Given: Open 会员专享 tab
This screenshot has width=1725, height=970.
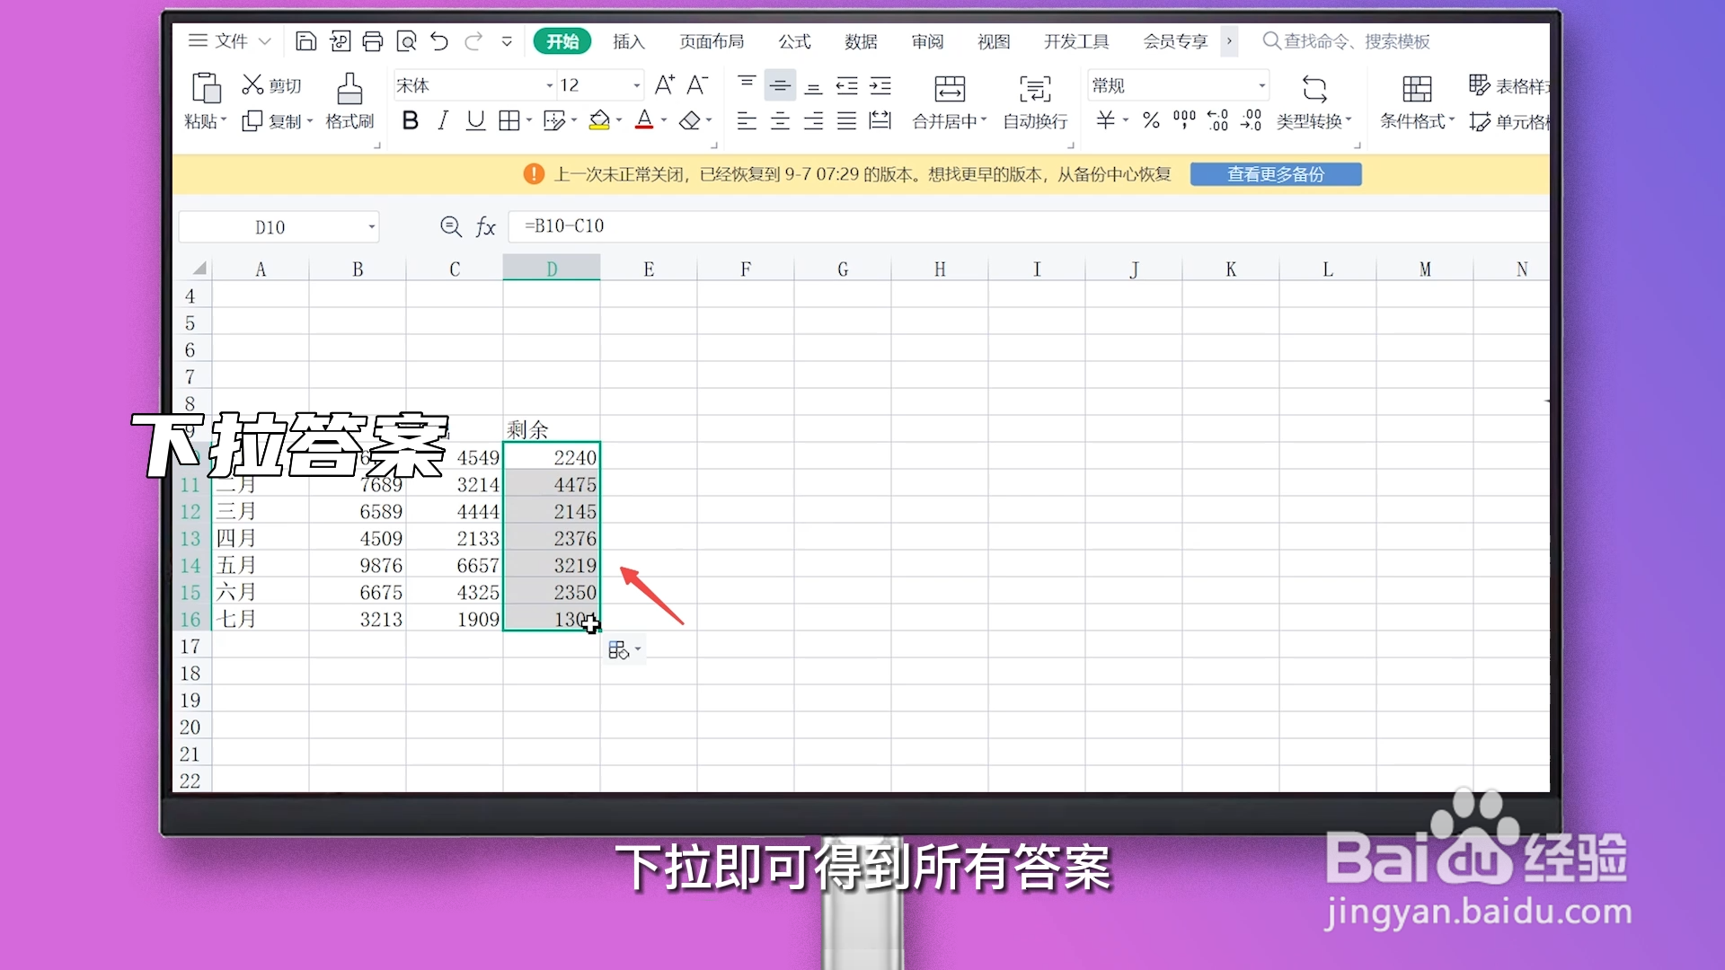Looking at the screenshot, I should (x=1175, y=41).
